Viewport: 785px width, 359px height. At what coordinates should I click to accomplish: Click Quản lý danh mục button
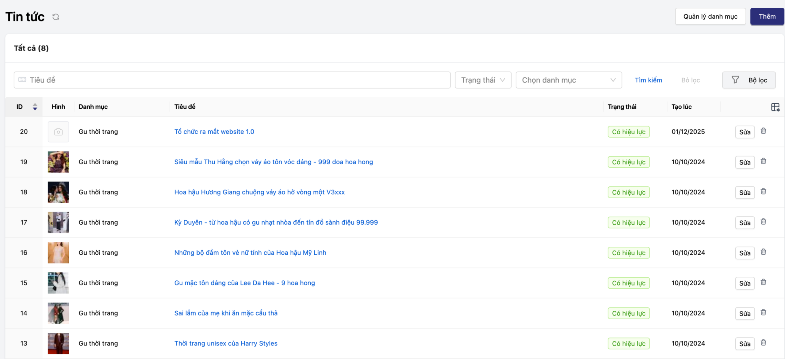(x=710, y=17)
